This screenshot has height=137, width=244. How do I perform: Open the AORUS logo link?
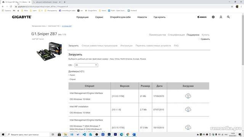[202, 17]
